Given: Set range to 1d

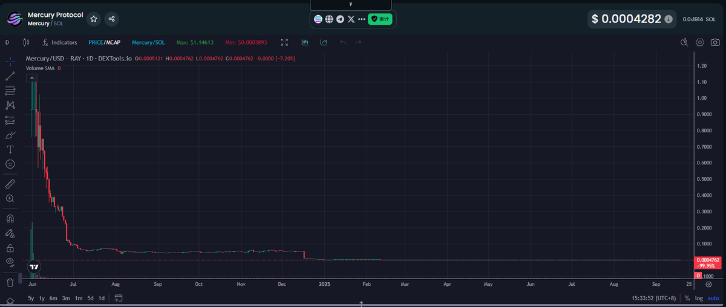Looking at the screenshot, I should point(102,298).
